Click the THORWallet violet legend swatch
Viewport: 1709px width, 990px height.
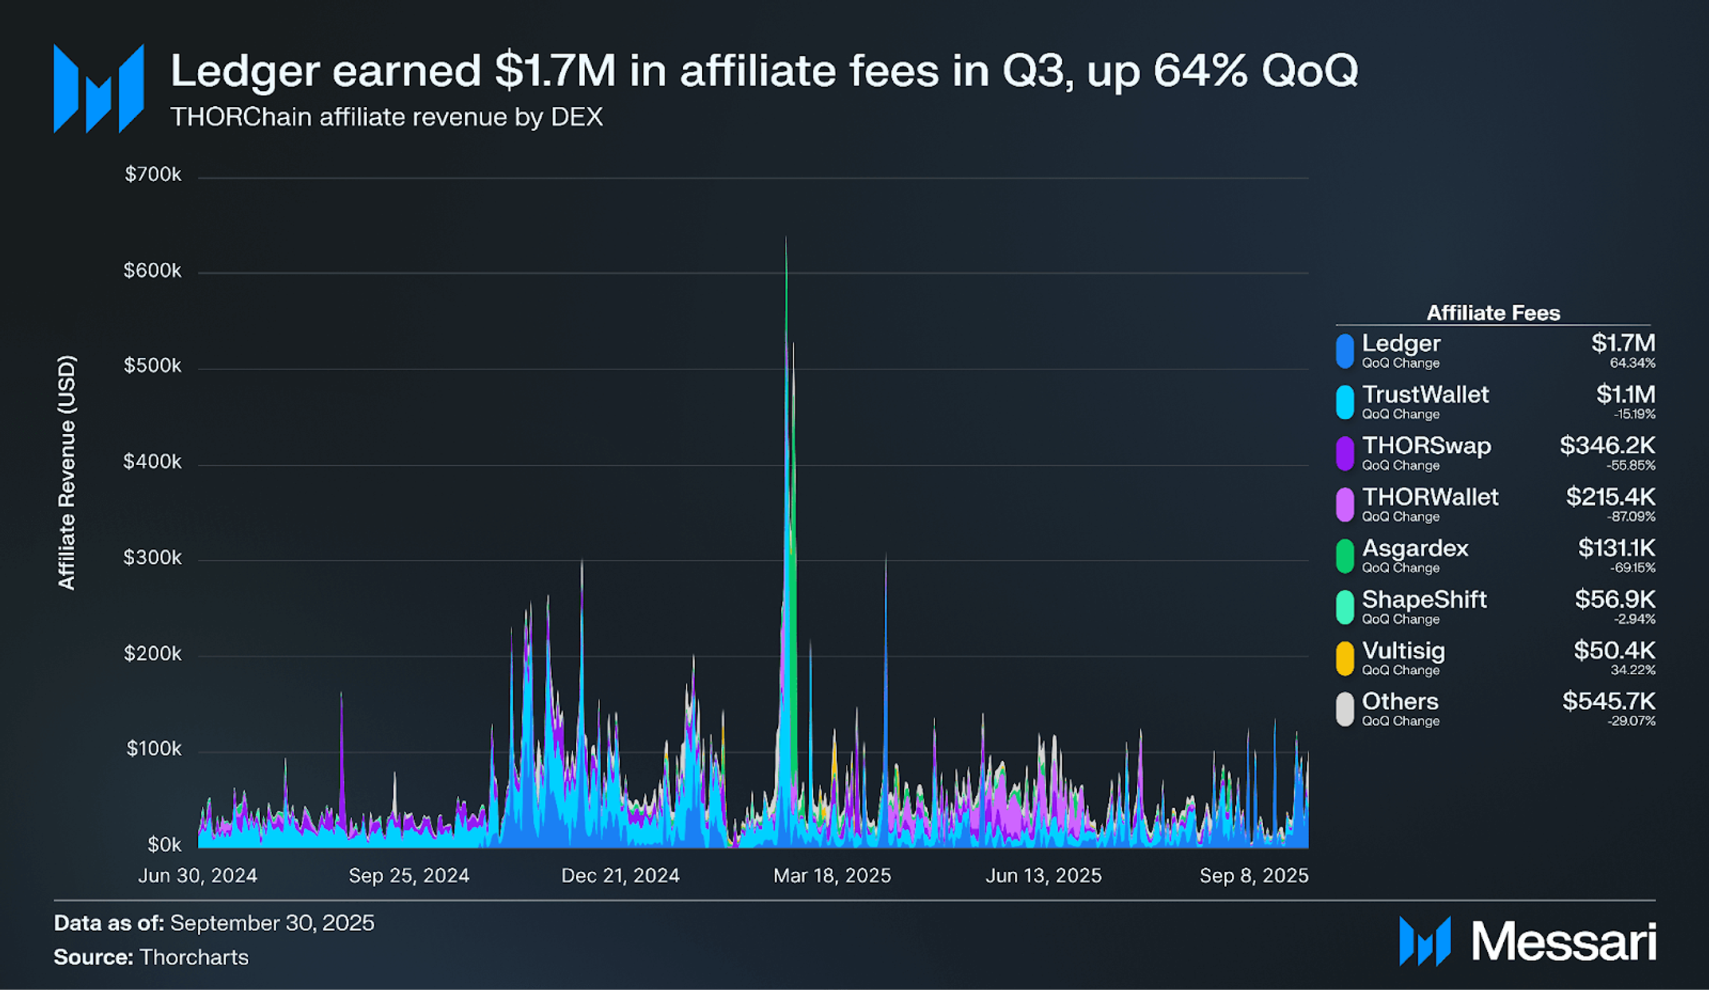click(x=1344, y=504)
